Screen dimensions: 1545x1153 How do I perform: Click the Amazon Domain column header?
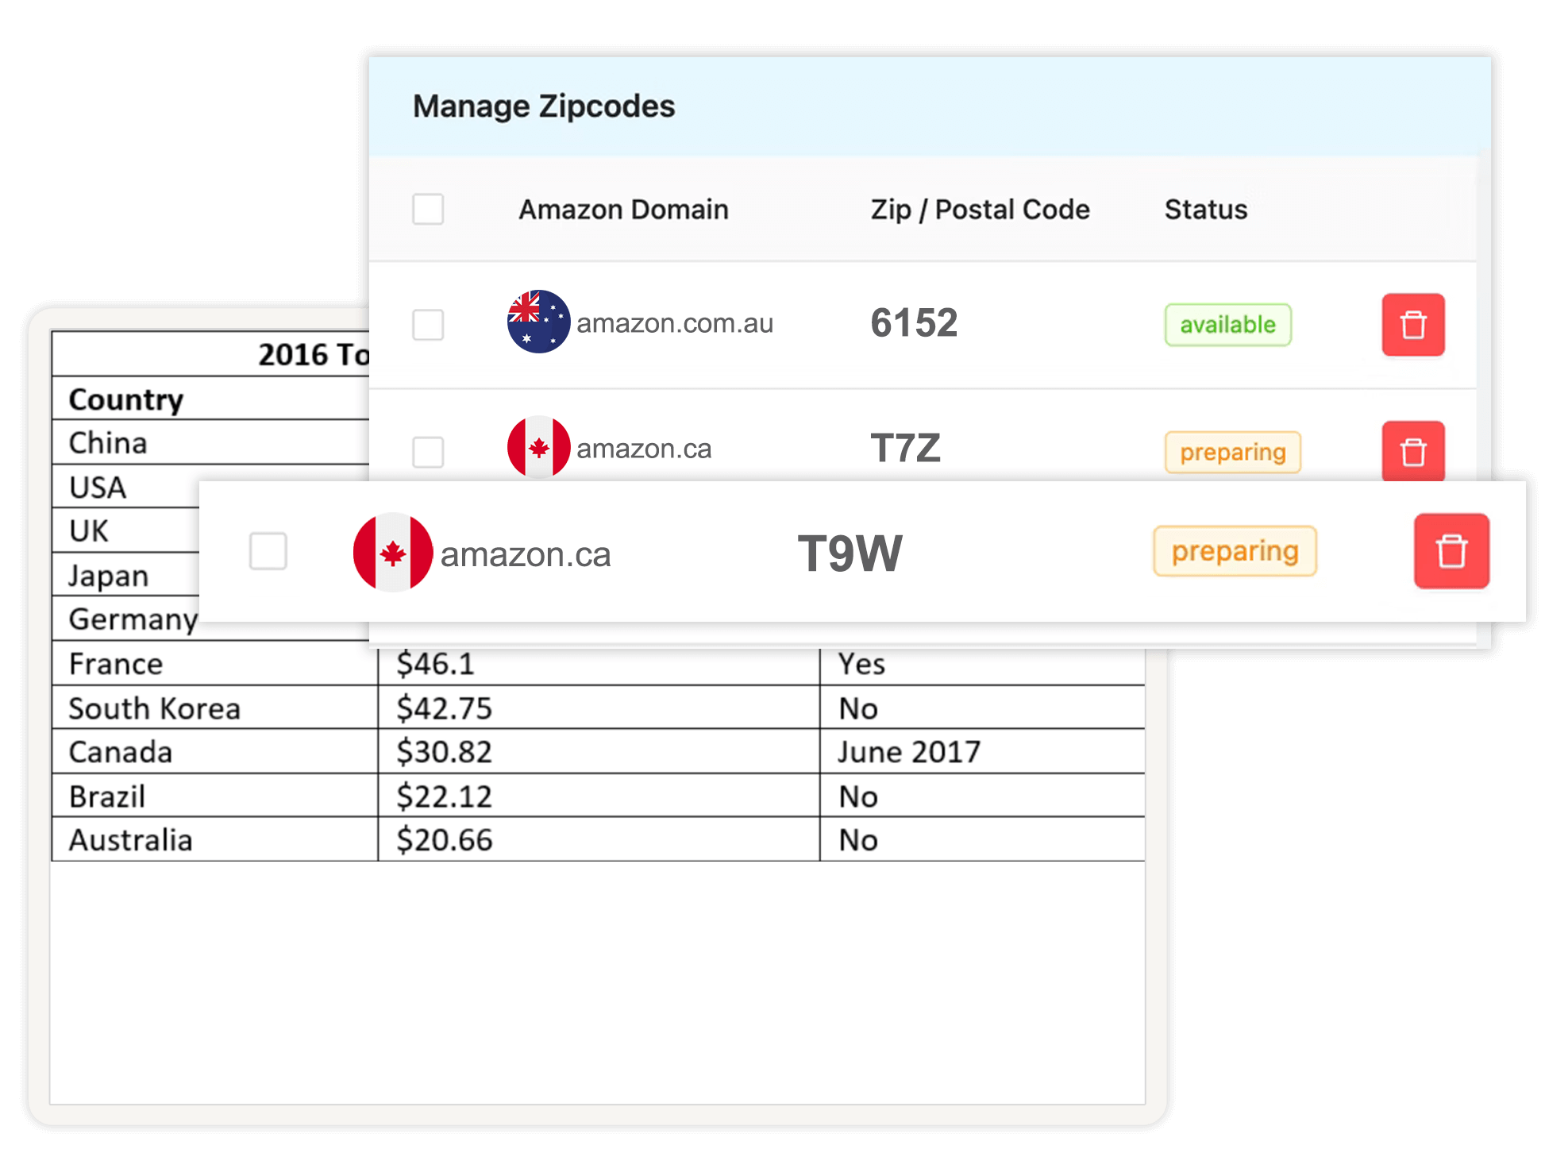tap(624, 209)
